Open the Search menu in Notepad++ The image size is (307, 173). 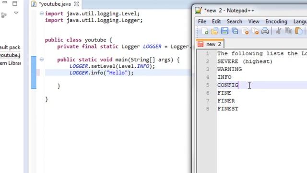235,21
